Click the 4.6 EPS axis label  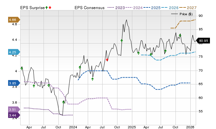point(15,24)
